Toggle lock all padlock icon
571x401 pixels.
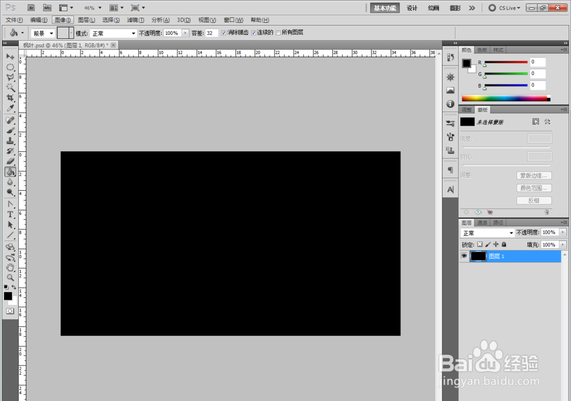click(504, 244)
